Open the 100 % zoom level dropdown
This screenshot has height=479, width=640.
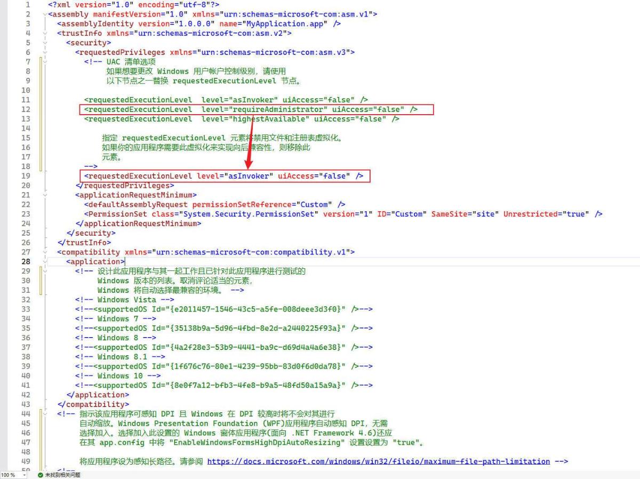[x=24, y=475]
